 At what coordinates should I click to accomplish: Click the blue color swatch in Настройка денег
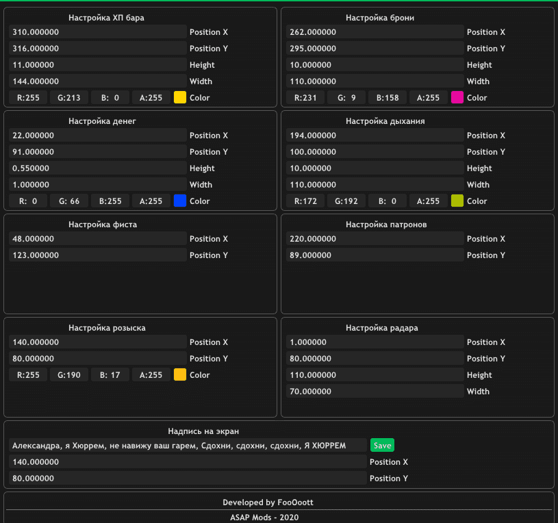click(x=180, y=201)
